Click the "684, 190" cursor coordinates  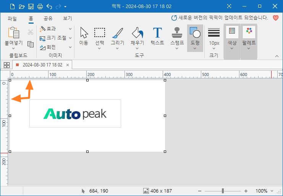pos(99,191)
